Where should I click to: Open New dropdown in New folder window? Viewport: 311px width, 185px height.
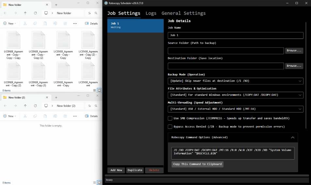tap(10, 24)
